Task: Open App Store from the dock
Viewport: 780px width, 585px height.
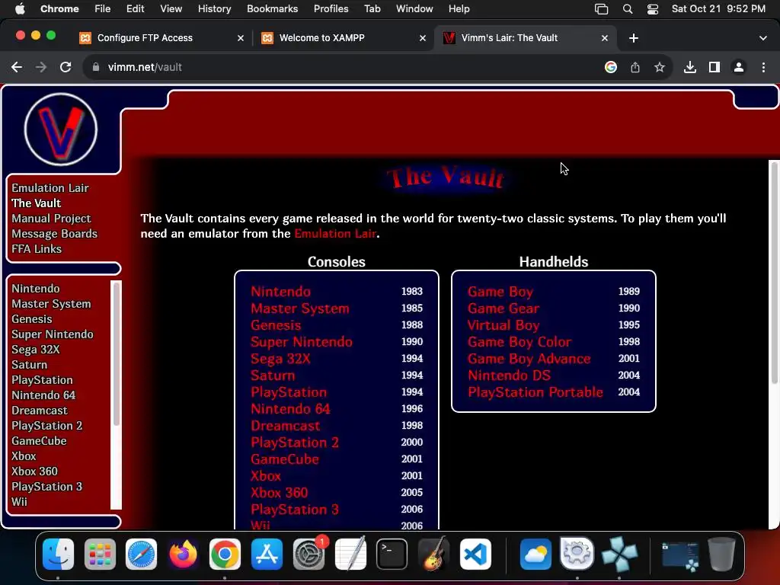Action: point(267,555)
